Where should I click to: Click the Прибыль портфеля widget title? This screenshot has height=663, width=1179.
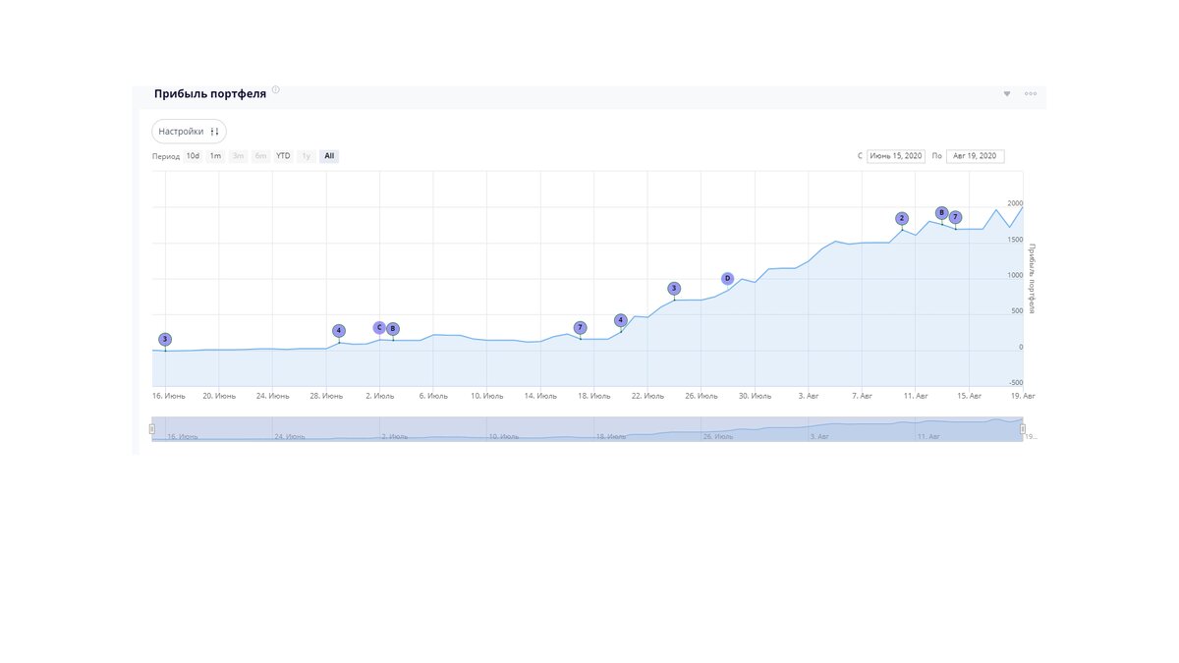(210, 94)
